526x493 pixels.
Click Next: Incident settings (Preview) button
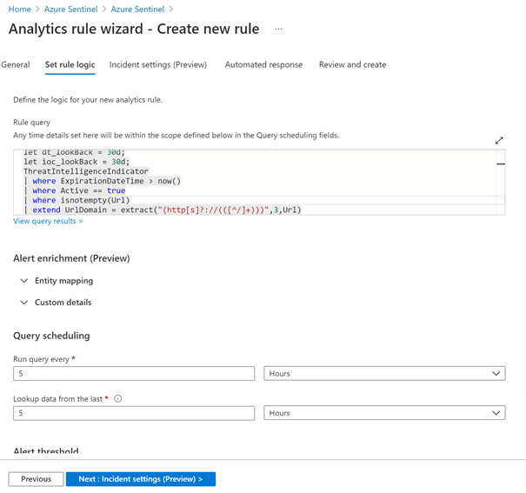(140, 479)
